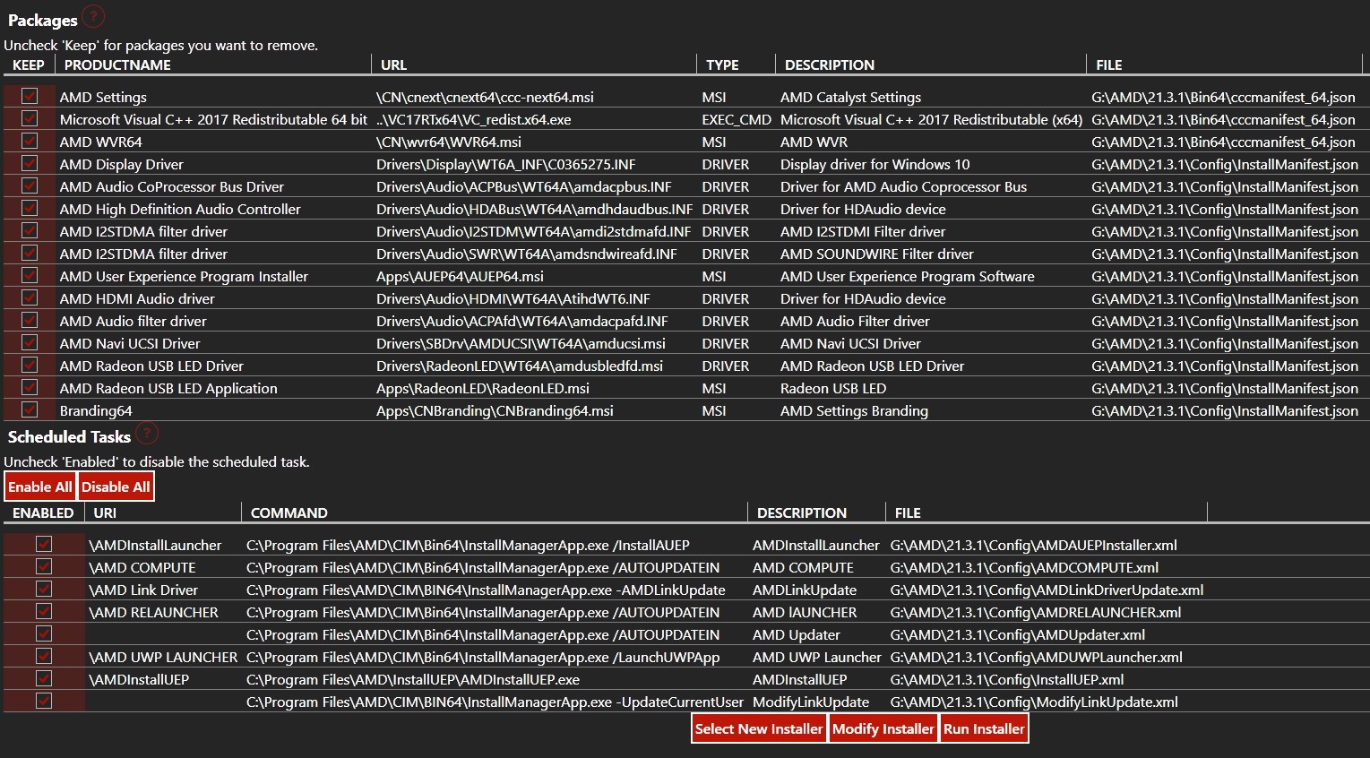This screenshot has height=758, width=1370.
Task: Toggle Keep for AMD Audio CoProcessor Bus Driver
Action: [30, 185]
